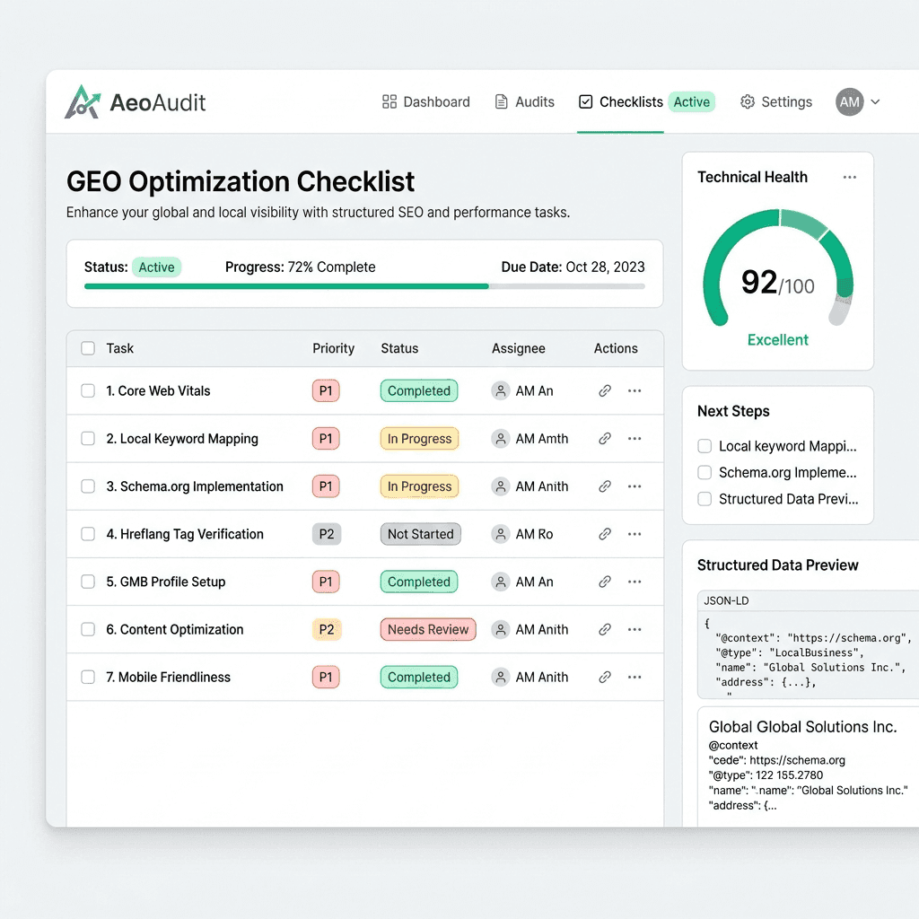Tick Local keyword Mappi... in Next Steps

click(x=705, y=446)
